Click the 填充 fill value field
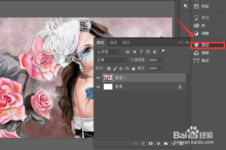The height and width of the screenshot is (150, 226). (154, 68)
